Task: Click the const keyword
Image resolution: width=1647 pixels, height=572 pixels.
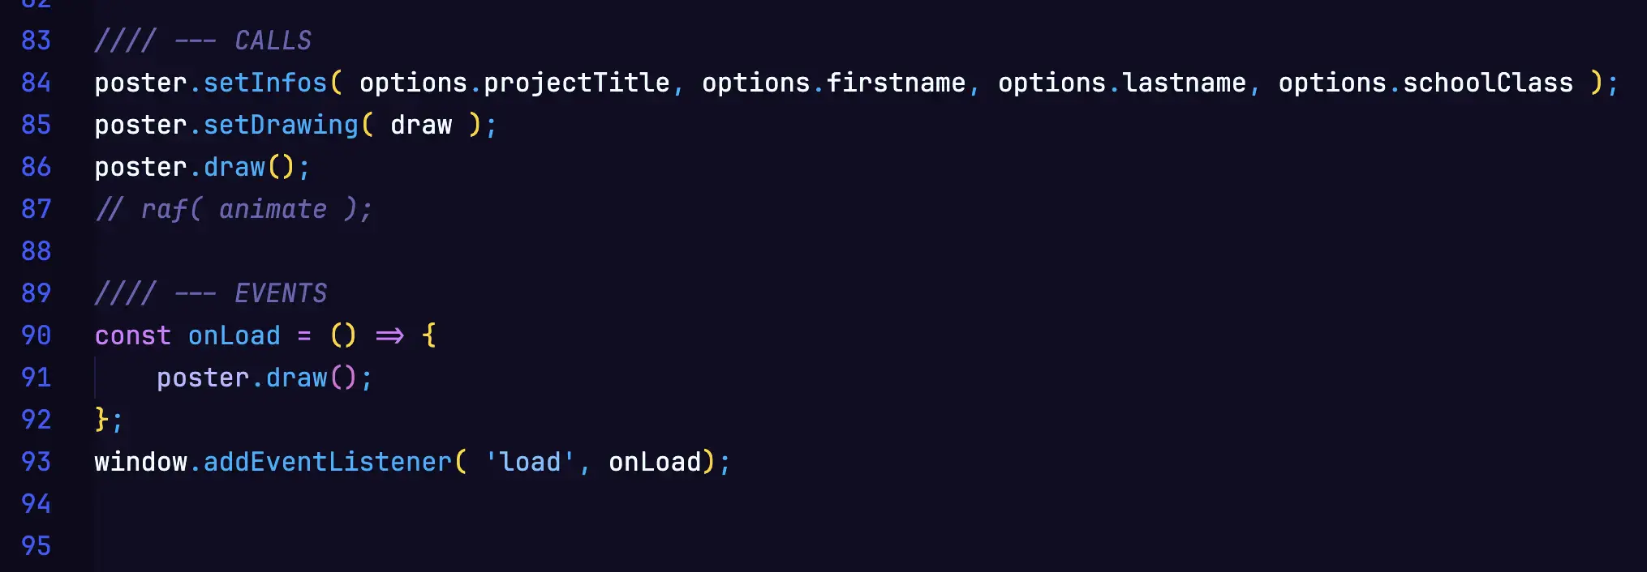Action: click(x=132, y=335)
